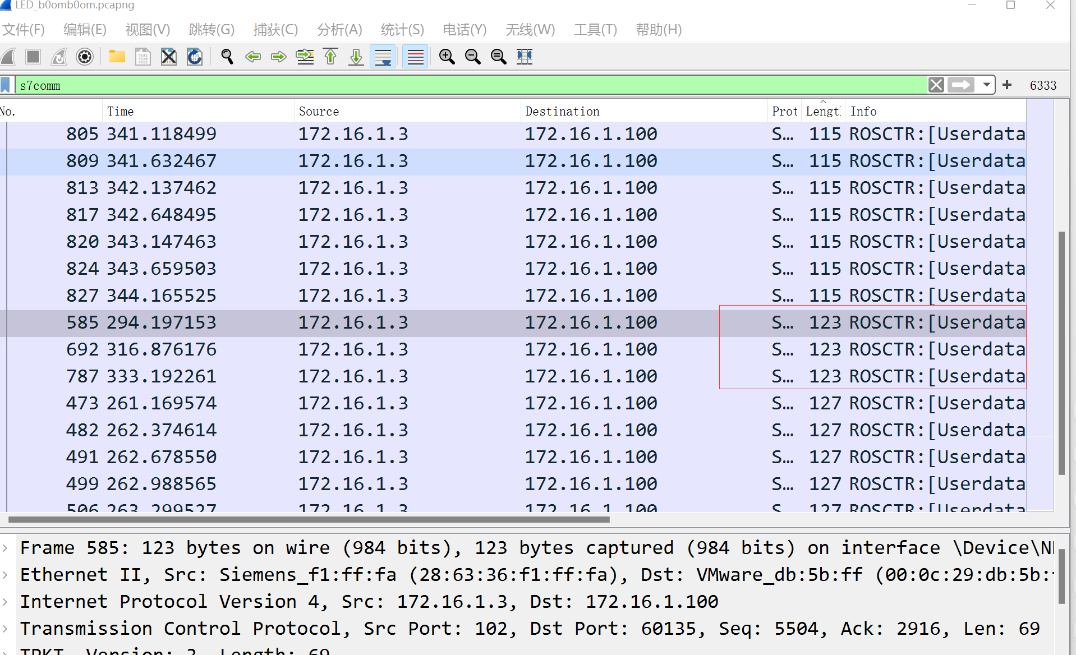Click the zoom out text icon

(473, 57)
